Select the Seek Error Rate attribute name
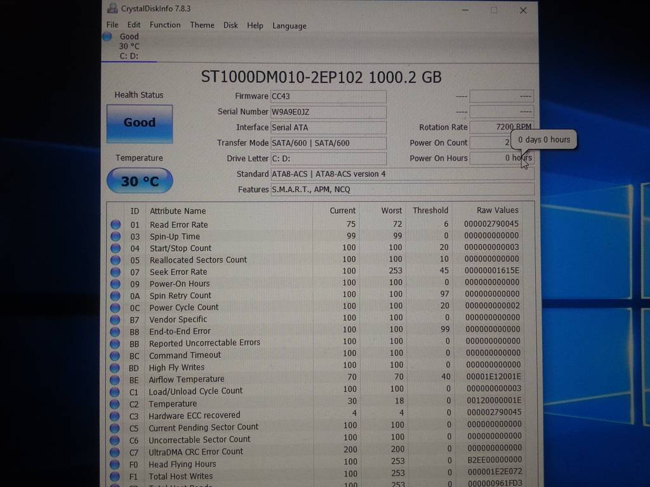 [178, 271]
